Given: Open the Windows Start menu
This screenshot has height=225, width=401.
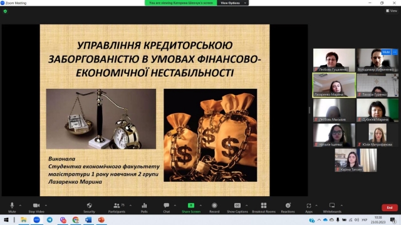Looking at the screenshot, I should pos(6,219).
